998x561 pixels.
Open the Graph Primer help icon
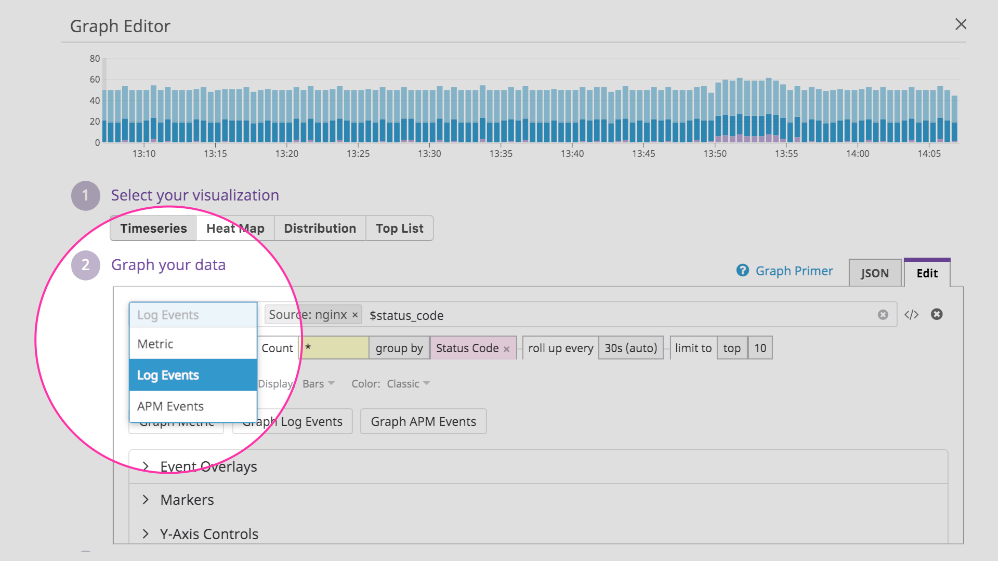pos(742,271)
